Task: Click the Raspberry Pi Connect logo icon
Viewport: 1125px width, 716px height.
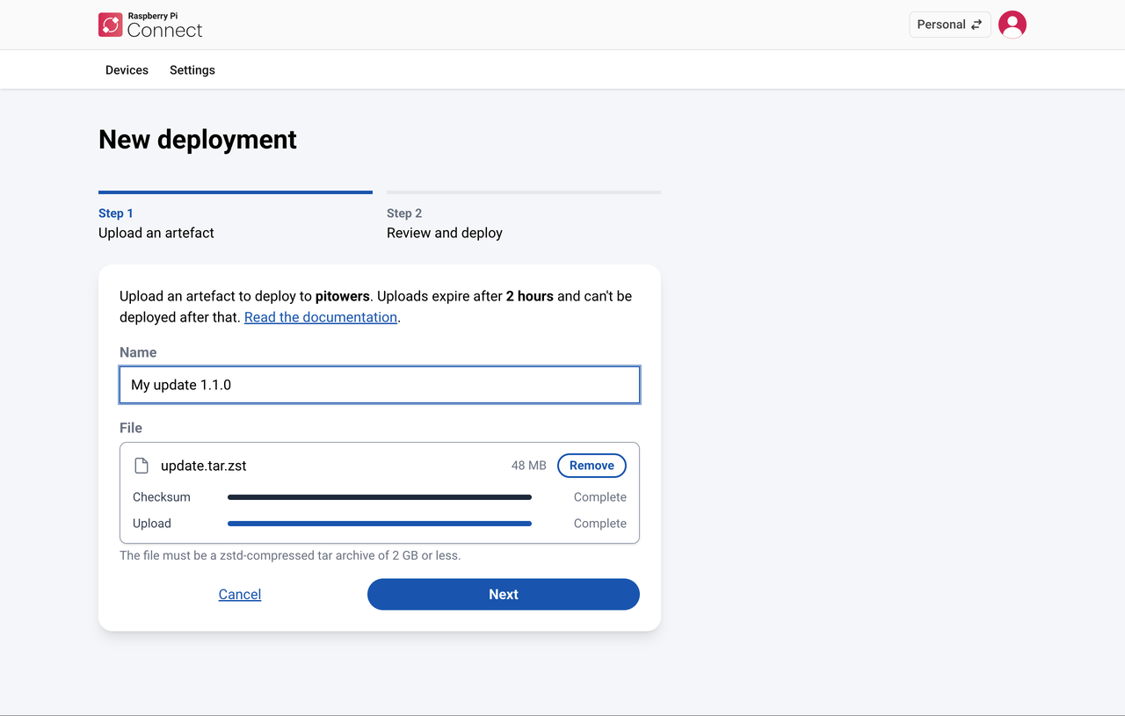Action: click(x=111, y=25)
